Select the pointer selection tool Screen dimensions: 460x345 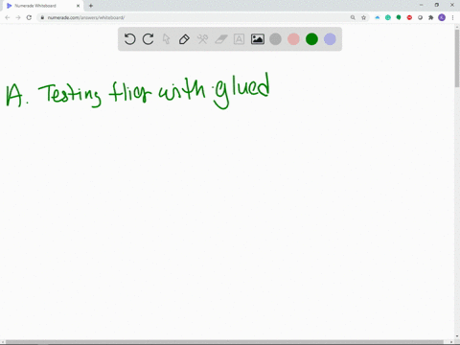tap(166, 39)
